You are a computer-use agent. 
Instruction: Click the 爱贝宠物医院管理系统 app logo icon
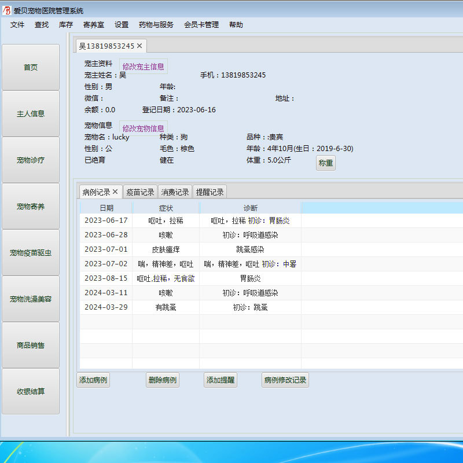pyautogui.click(x=6, y=10)
